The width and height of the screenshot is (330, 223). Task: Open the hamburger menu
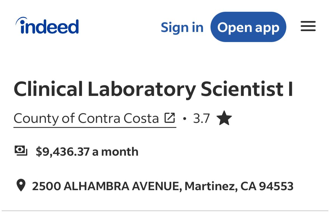click(308, 26)
